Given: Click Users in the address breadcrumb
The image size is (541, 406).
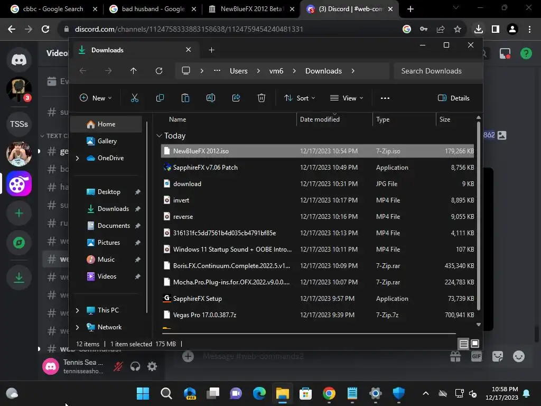Looking at the screenshot, I should tap(238, 71).
